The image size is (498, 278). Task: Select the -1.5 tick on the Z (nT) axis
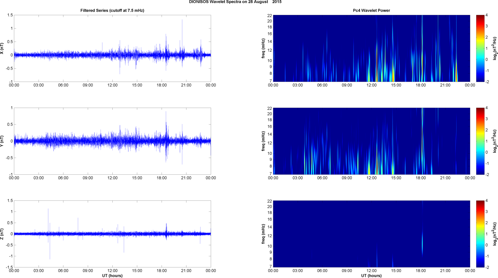[9, 267]
